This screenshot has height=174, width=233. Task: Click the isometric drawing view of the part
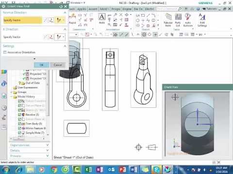point(143,79)
